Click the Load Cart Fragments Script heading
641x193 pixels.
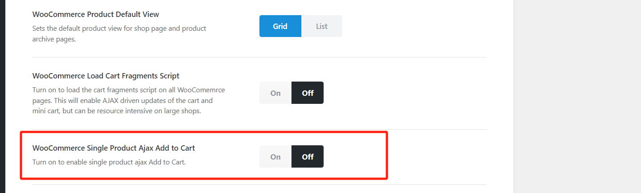(x=106, y=76)
